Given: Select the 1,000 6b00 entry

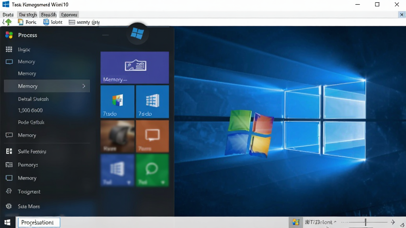Looking at the screenshot, I should [30, 110].
